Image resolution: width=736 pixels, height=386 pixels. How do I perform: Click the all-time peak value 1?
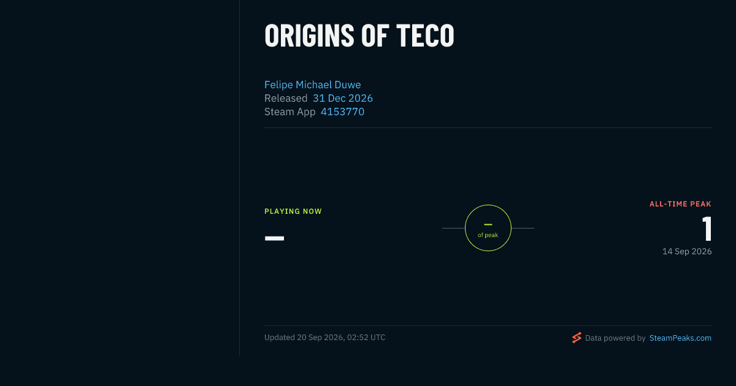(707, 229)
